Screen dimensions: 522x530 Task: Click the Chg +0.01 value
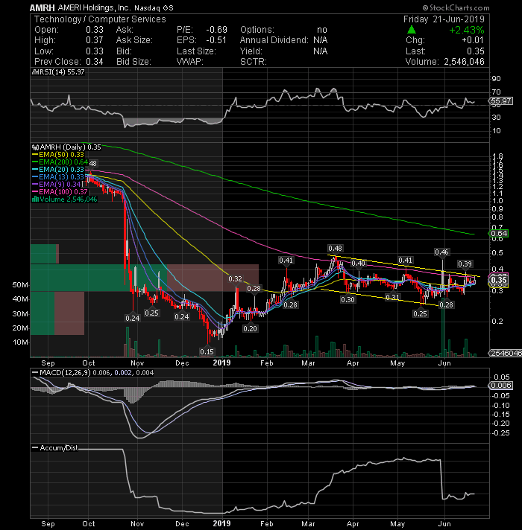[x=473, y=40]
